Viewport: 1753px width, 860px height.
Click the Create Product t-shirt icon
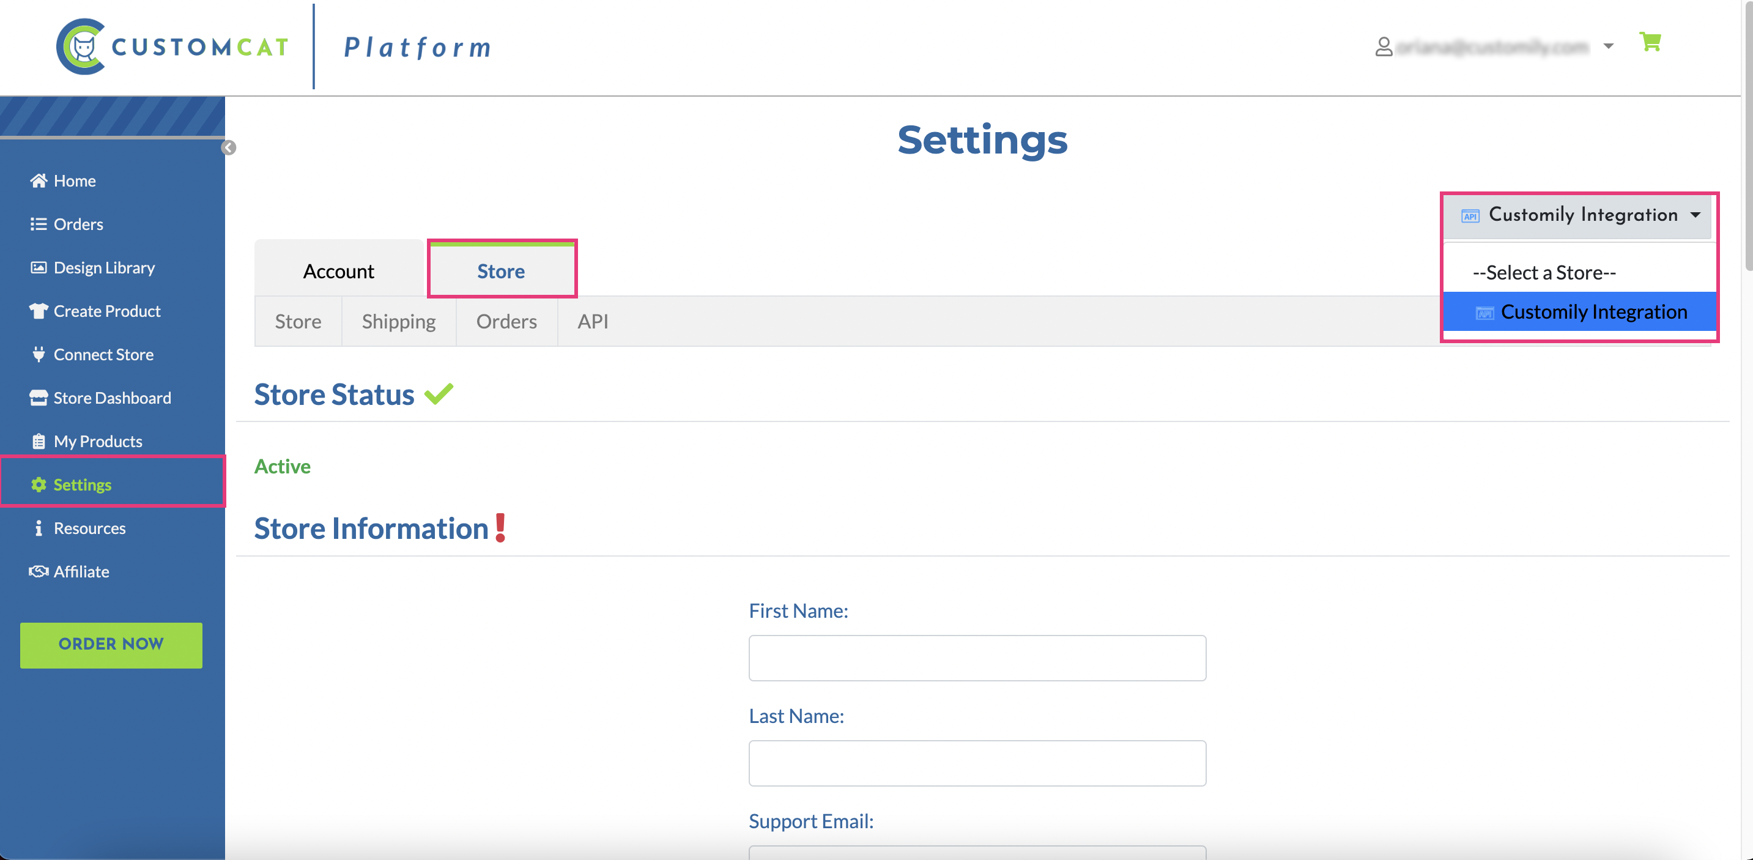coord(38,311)
